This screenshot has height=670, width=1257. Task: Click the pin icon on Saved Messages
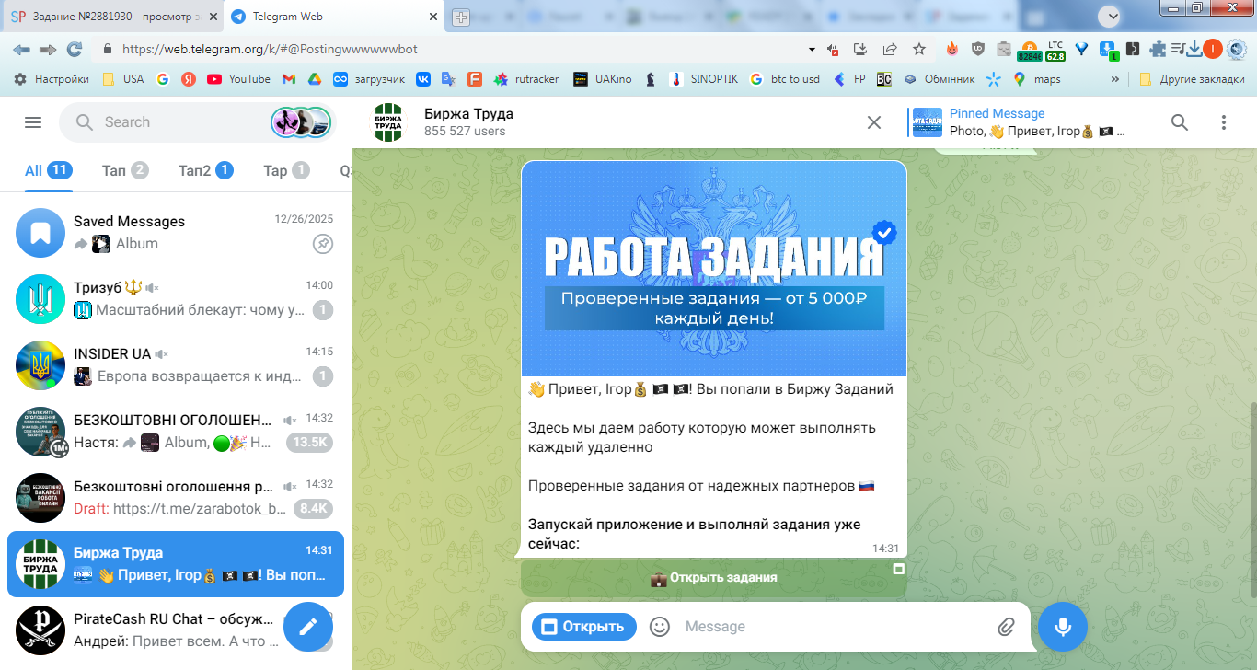[x=323, y=244]
